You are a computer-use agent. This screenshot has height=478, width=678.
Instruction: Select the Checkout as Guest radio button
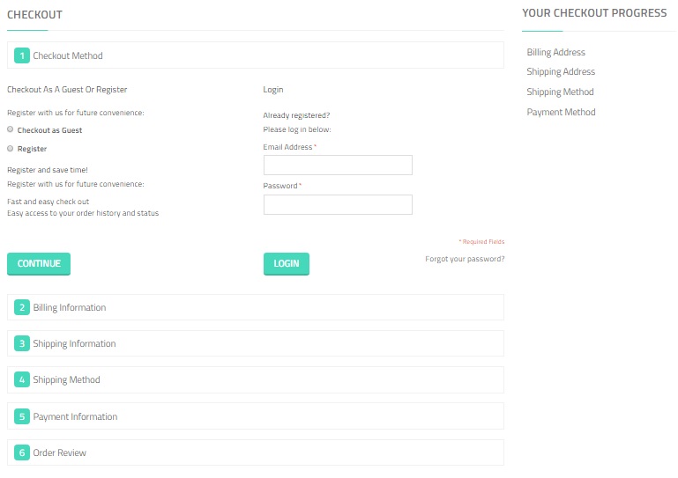[11, 129]
